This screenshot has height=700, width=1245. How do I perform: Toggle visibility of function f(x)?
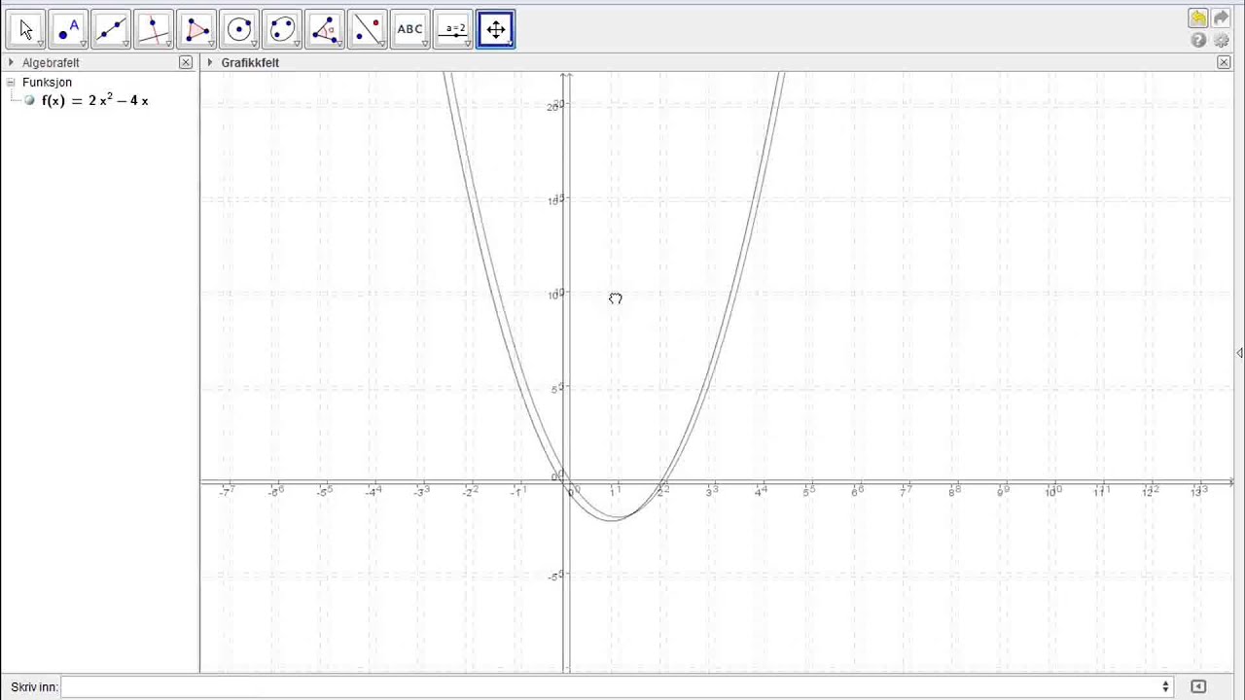29,101
